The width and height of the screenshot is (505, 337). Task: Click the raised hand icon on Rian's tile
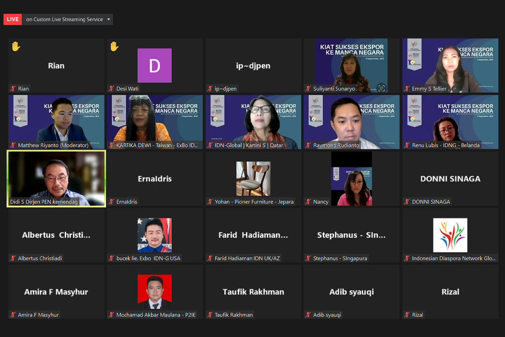(16, 46)
